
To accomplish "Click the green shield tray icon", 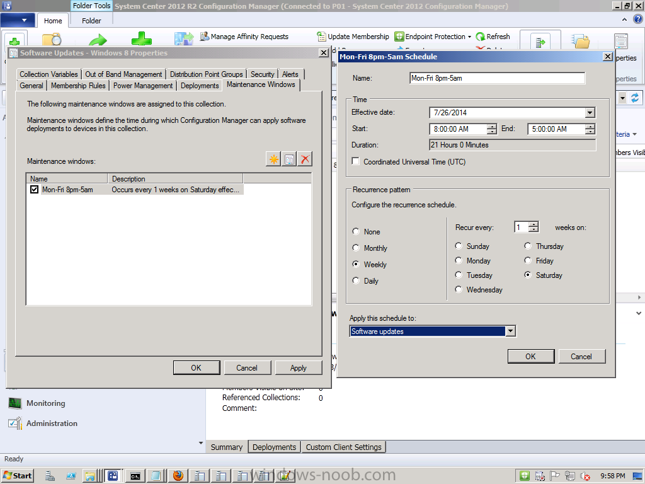I will [x=525, y=476].
